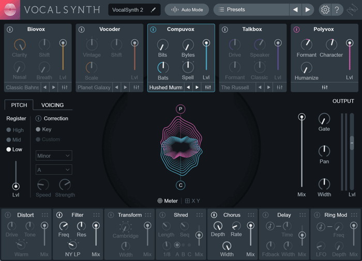Switch visualization to the X Y grid
Image resolution: width=362 pixels, height=261 pixels.
click(x=192, y=201)
